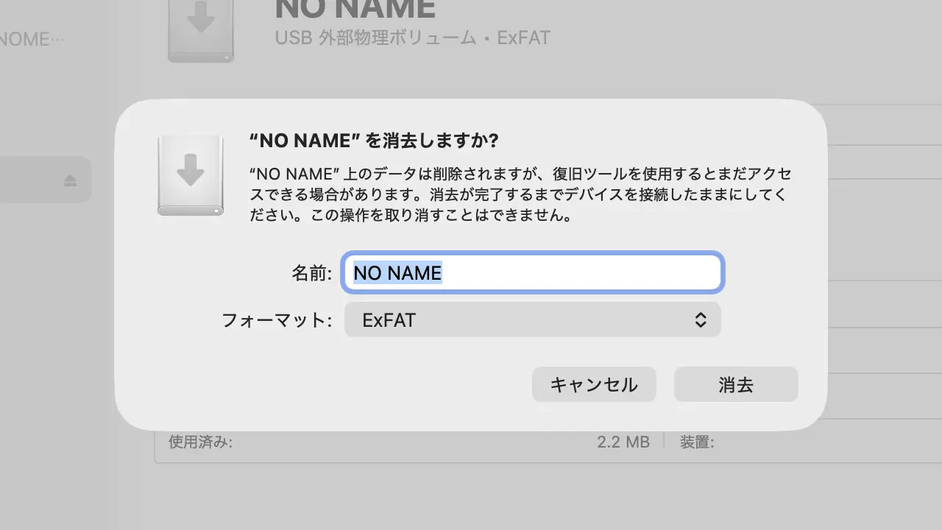Click the 2.2 MB used value
This screenshot has width=942, height=530.
click(623, 442)
